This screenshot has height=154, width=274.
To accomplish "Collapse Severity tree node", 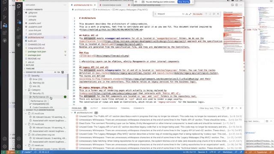I will point(26,76).
